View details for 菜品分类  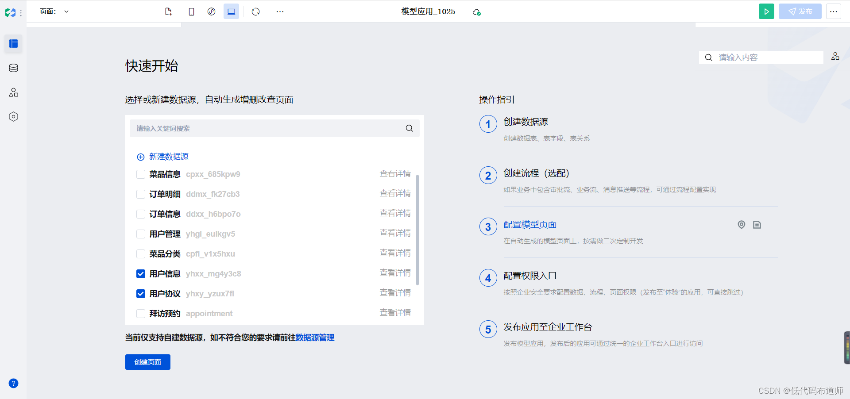tap(395, 253)
